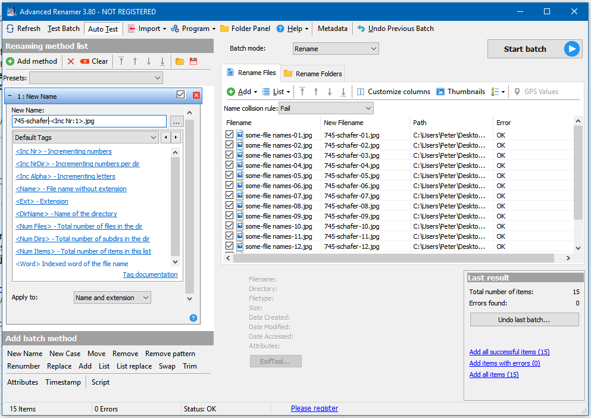
Task: Click inside the New Name text field
Action: (89, 121)
